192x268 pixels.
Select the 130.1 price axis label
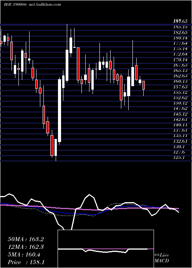click(179, 147)
